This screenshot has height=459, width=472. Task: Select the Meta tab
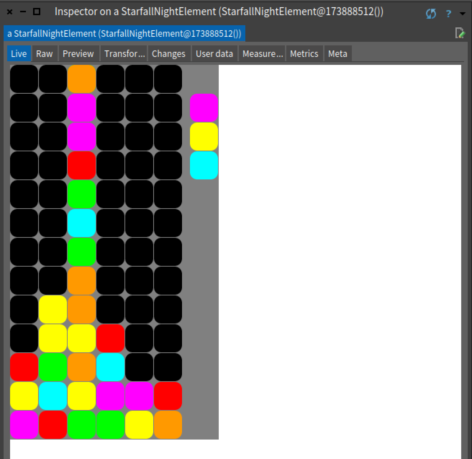(x=337, y=54)
